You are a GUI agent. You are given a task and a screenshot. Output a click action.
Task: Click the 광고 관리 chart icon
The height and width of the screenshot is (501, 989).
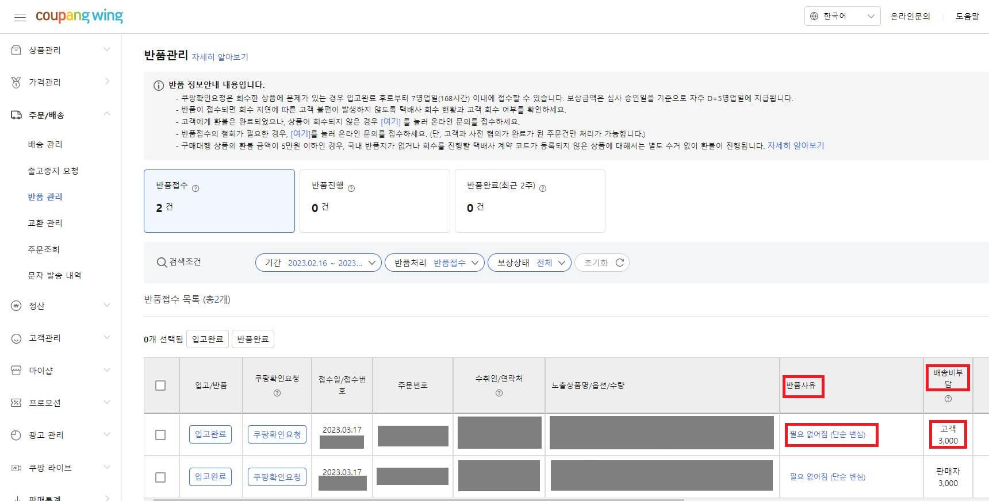point(16,435)
